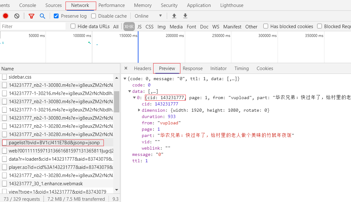Select the JS filter type
Image resolution: width=351 pixels, height=202 pixels.
click(x=139, y=27)
